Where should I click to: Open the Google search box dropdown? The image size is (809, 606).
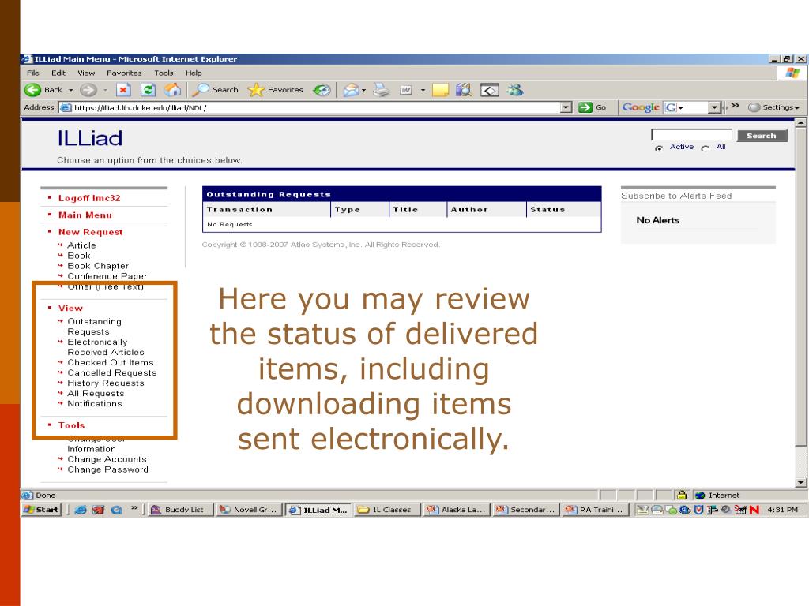click(x=714, y=107)
